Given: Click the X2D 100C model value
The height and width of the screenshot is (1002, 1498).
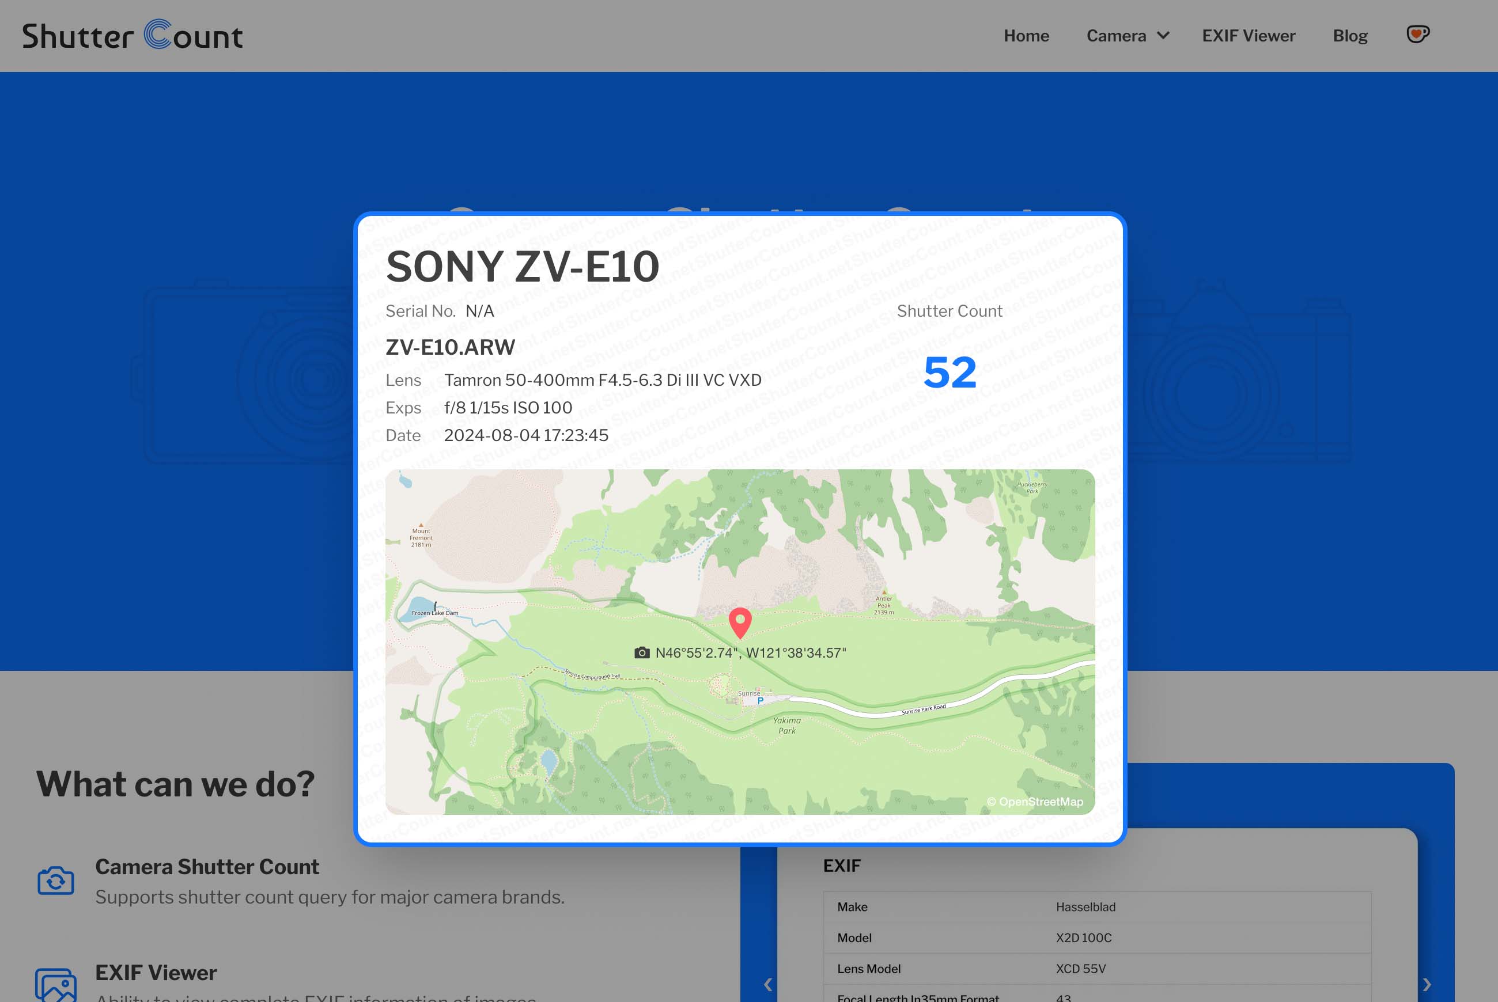Looking at the screenshot, I should click(1083, 938).
